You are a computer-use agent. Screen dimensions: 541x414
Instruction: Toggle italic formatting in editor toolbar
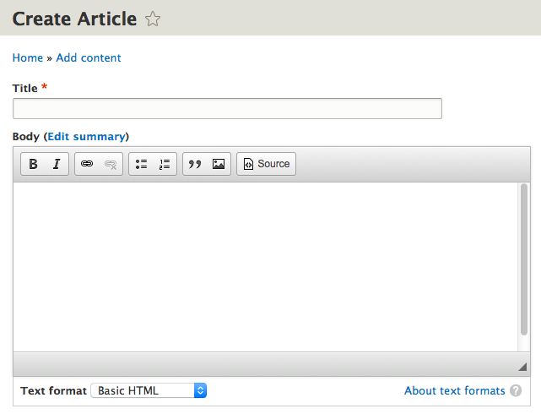[x=57, y=164]
